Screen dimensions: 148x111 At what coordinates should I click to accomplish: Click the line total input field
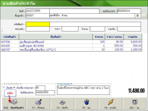129,29
